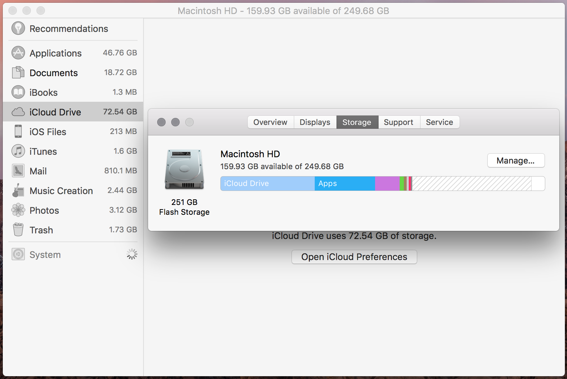This screenshot has height=379, width=567.
Task: Select the iTunes row label
Action: [x=43, y=151]
